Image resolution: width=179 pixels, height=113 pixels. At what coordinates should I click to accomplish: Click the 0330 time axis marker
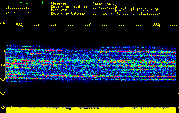click(174, 25)
